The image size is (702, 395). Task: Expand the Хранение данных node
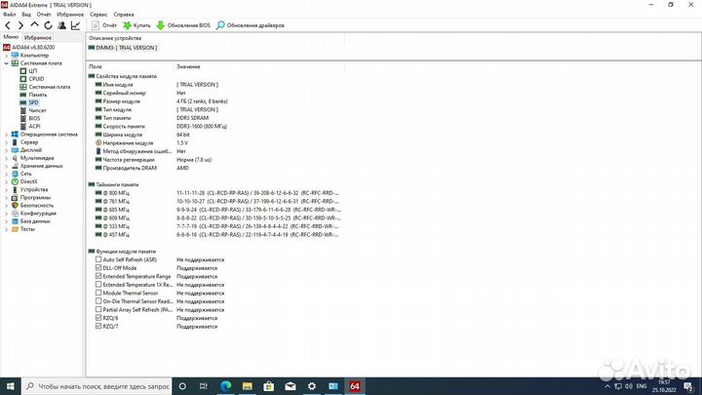click(x=6, y=166)
